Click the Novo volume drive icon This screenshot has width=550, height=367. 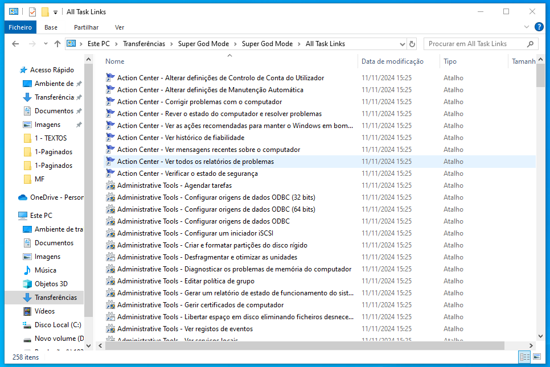(x=27, y=339)
